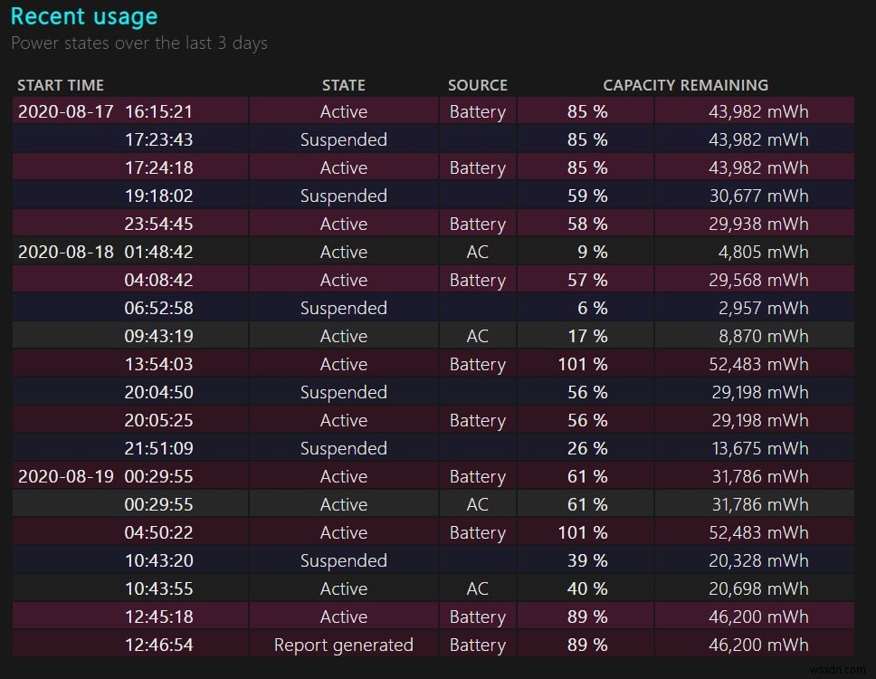The width and height of the screenshot is (876, 679).
Task: Click the 19:18:02 start time
Action: click(x=158, y=196)
